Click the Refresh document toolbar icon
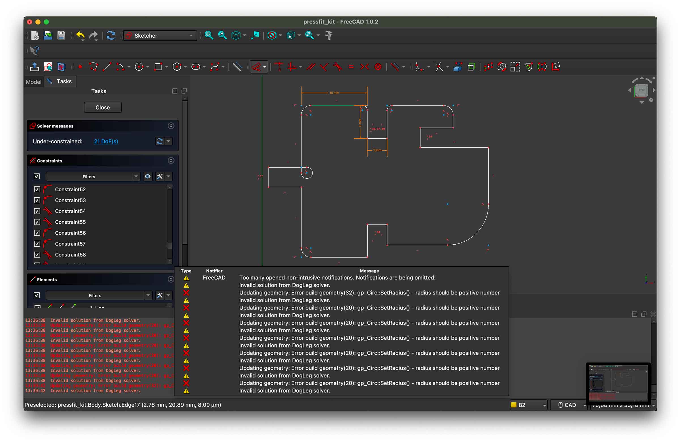680x442 pixels. (x=110, y=36)
